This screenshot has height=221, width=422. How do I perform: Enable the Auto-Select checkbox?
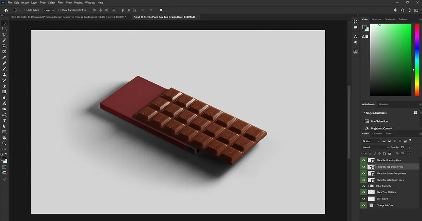25,10
